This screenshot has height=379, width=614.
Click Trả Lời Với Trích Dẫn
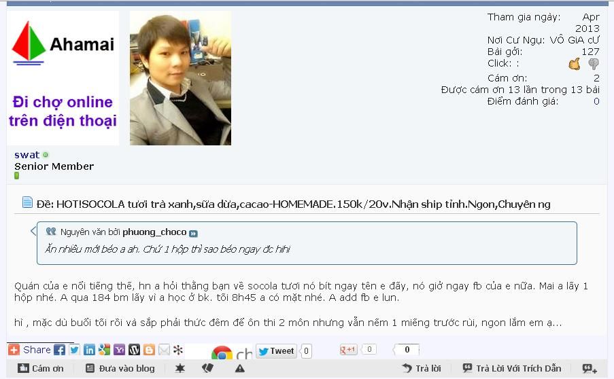tap(512, 368)
